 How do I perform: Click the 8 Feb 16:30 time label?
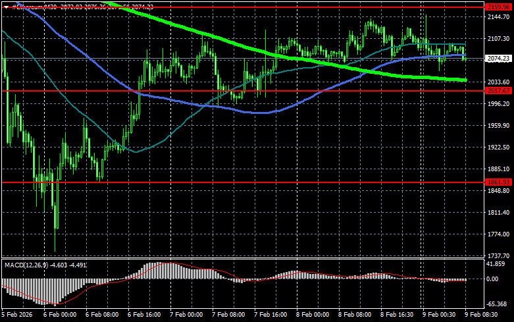[x=397, y=315]
